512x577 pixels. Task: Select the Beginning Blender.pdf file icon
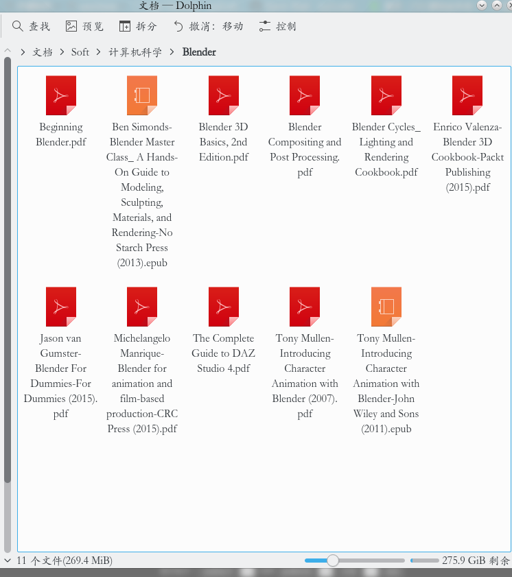click(x=60, y=95)
